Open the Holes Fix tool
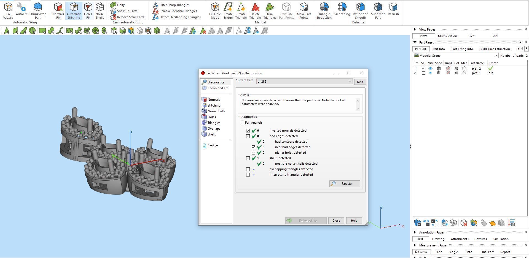The height and width of the screenshot is (258, 529). click(x=88, y=11)
